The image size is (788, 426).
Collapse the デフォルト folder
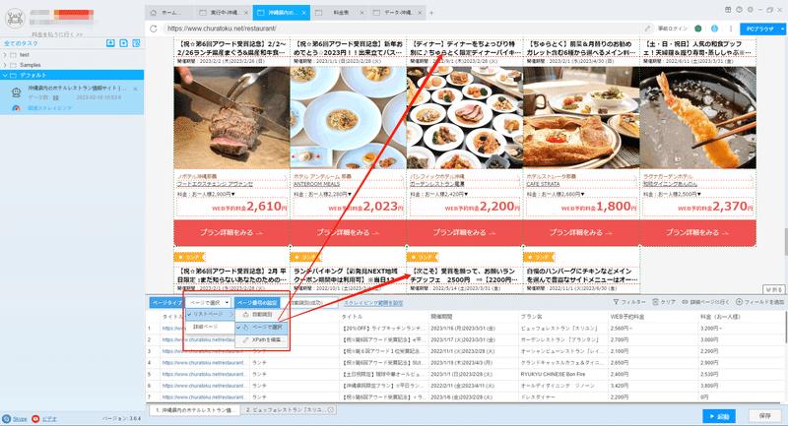coord(5,76)
